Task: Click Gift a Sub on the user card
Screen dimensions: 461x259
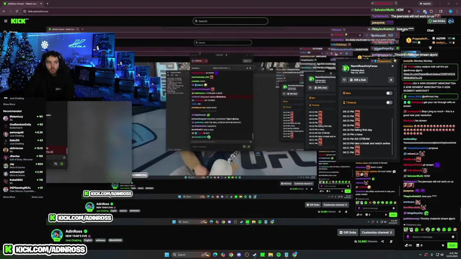Action: [358, 80]
